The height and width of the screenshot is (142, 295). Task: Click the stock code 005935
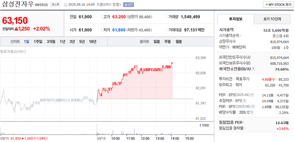[x=41, y=5]
